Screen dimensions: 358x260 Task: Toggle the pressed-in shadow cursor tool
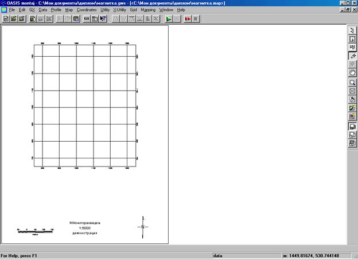point(352,56)
